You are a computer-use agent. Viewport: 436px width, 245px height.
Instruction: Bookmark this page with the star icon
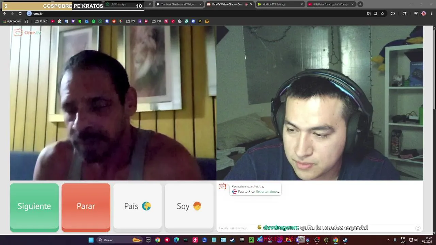[383, 14]
